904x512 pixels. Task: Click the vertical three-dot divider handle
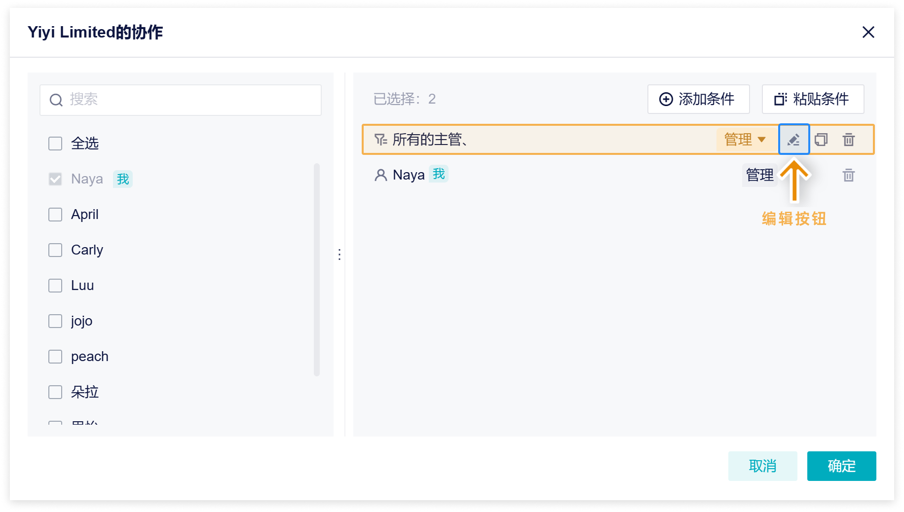339,255
